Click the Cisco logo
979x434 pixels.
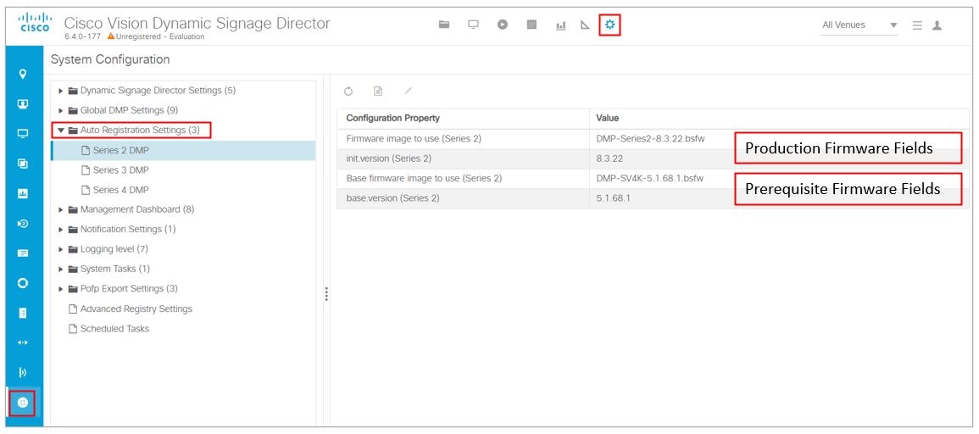35,24
